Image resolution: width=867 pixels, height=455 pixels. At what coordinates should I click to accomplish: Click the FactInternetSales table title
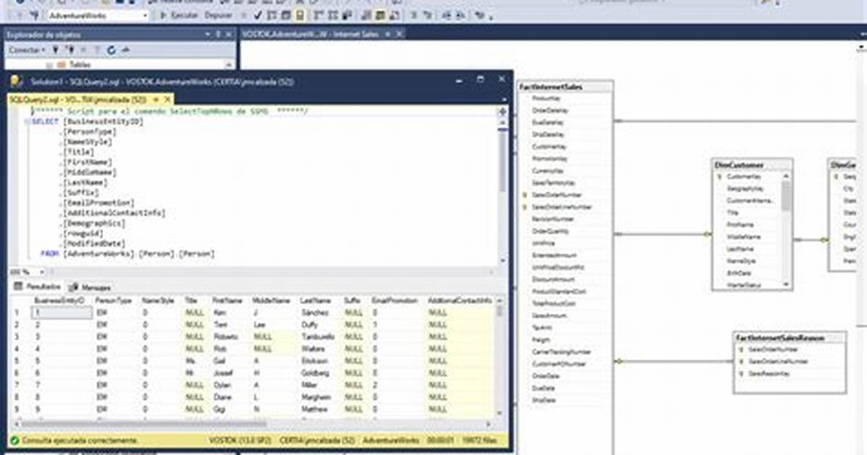click(551, 87)
